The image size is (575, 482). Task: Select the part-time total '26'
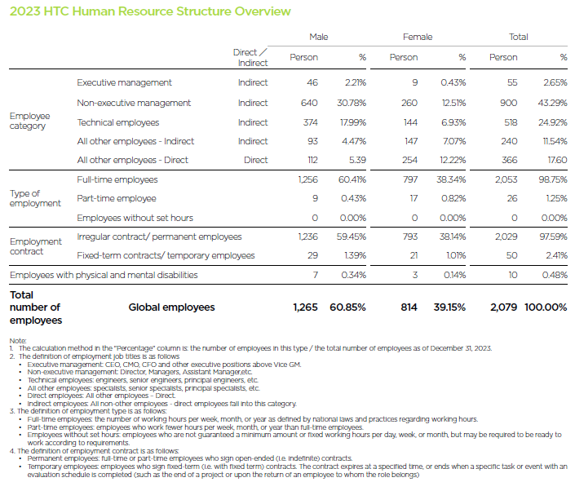(512, 198)
